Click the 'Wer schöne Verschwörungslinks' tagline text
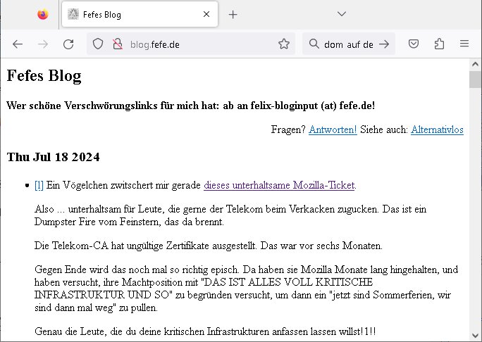Screen dimensions: 482x342 click(x=190, y=106)
